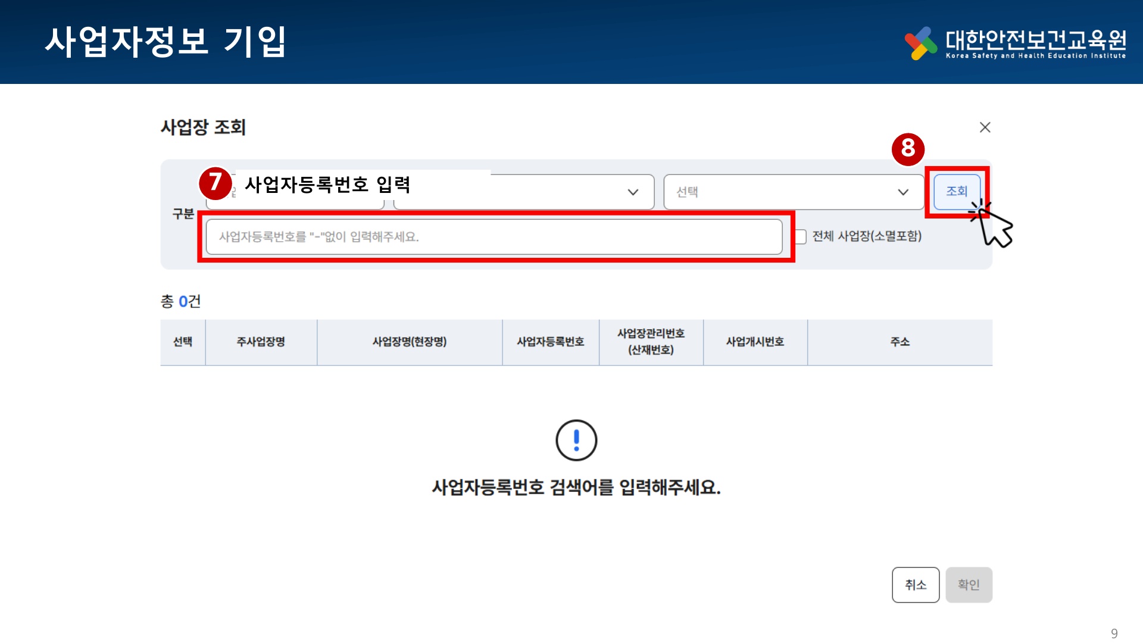Click the 사업장관리번호(산재번호) column header

(x=651, y=342)
